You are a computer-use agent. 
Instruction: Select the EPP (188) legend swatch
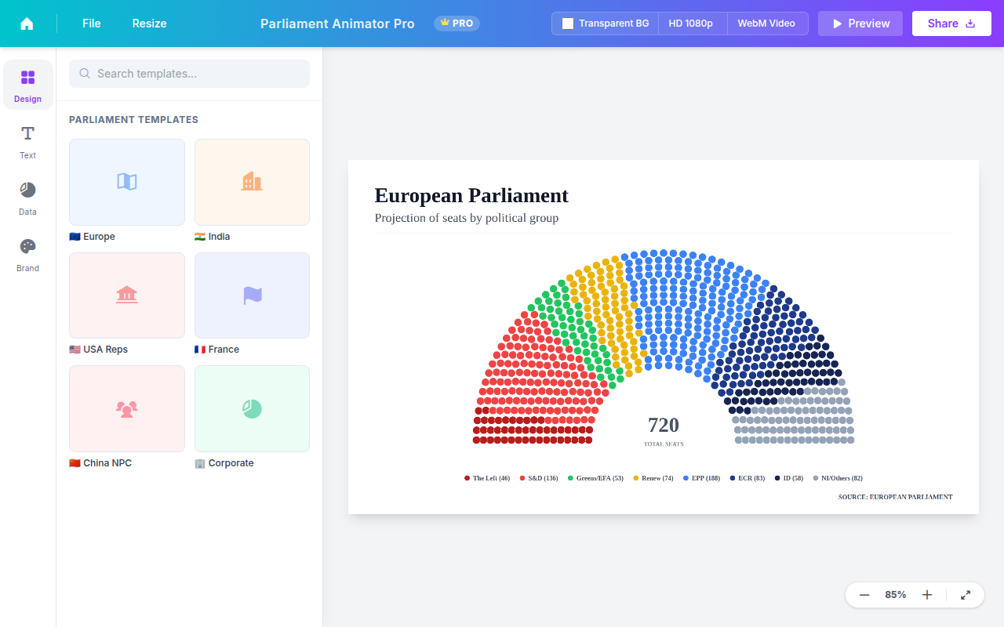(x=686, y=478)
